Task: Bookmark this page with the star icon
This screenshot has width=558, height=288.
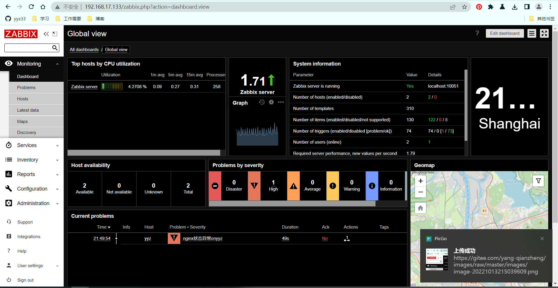Action: (464, 7)
